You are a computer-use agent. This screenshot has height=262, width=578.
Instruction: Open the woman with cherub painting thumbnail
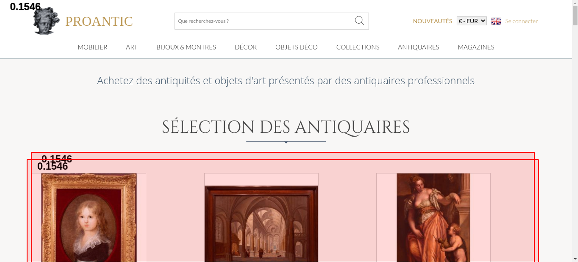click(433, 218)
